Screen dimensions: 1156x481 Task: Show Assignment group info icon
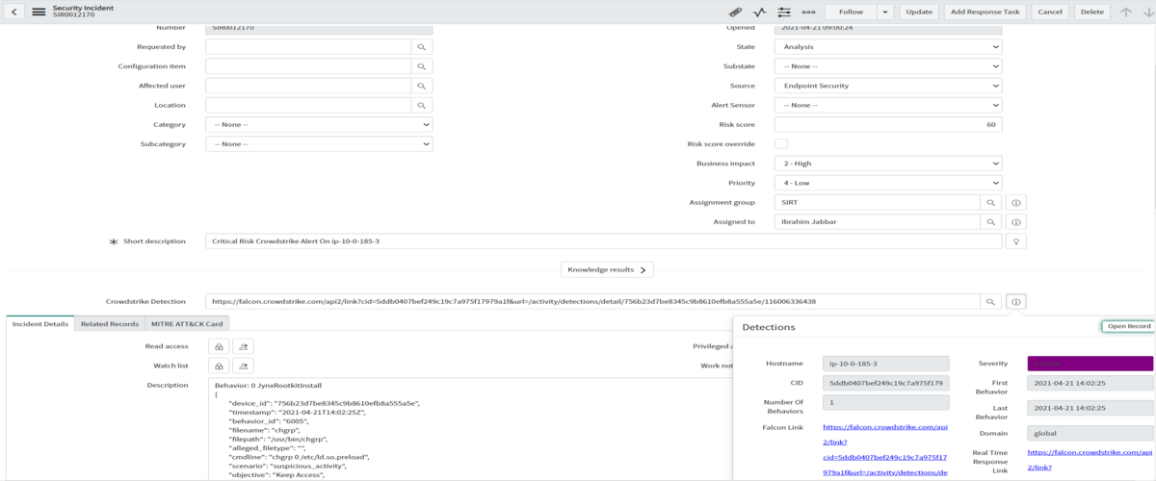1015,202
